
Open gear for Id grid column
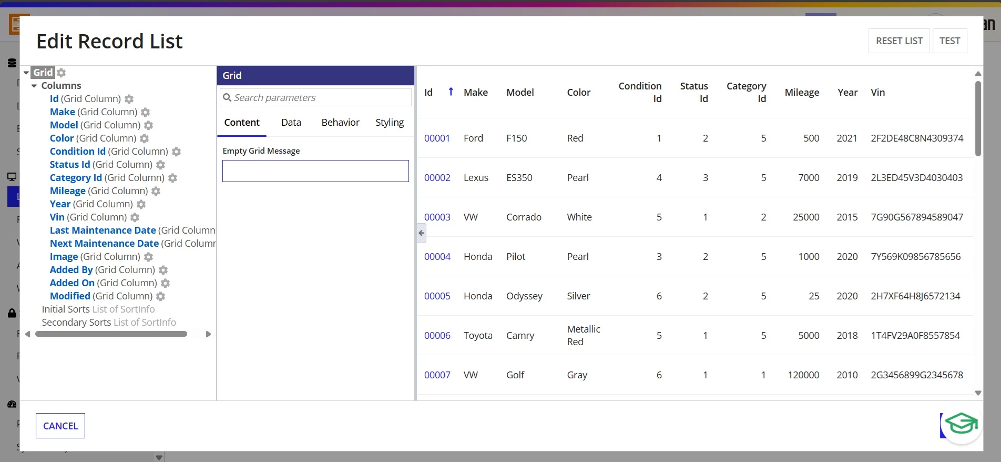[x=129, y=99]
